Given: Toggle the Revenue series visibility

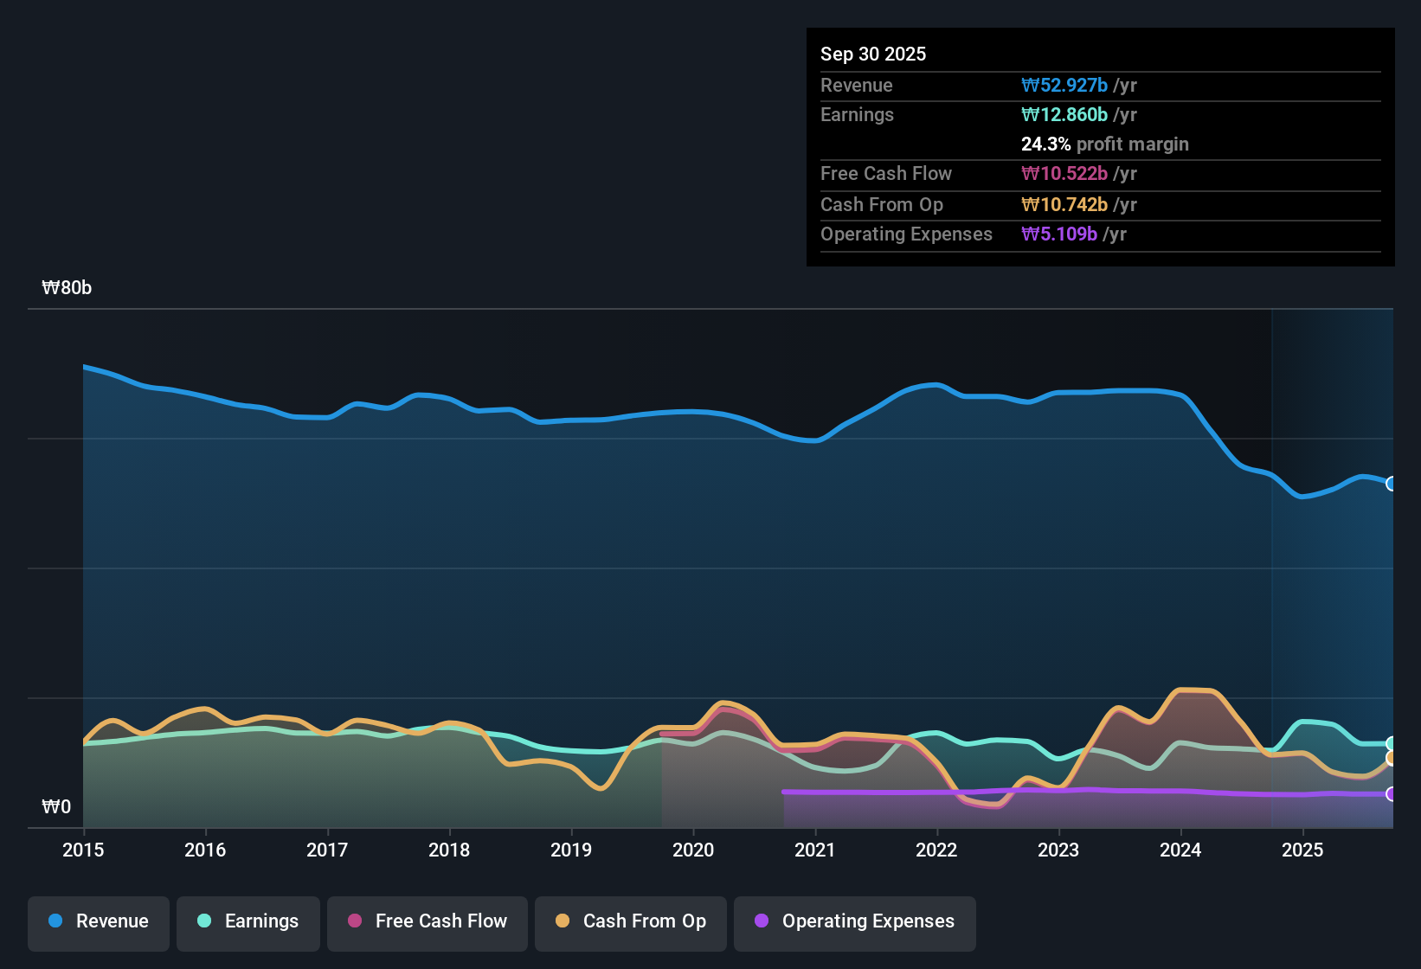Looking at the screenshot, I should pyautogui.click(x=98, y=921).
